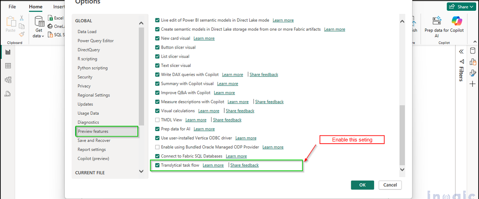
Task: Uncheck the New card visual checkbox
Action: (157, 38)
